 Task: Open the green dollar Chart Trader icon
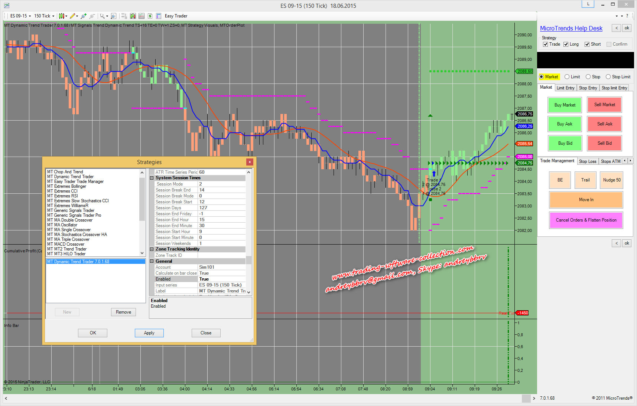[x=150, y=16]
